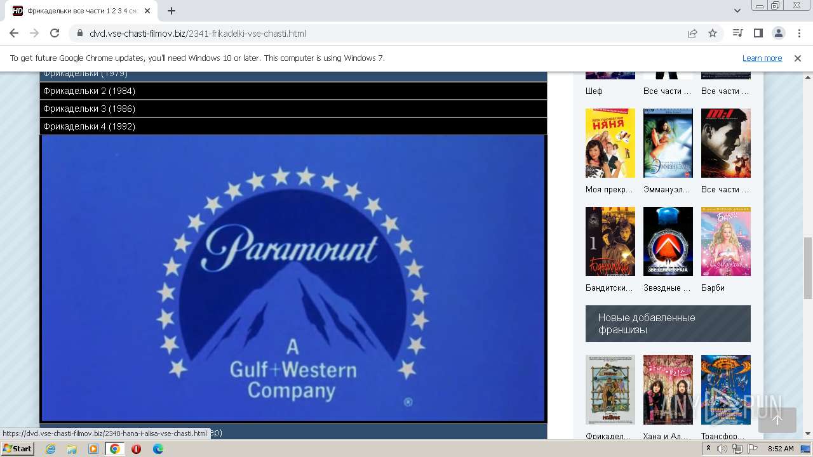The width and height of the screenshot is (813, 457).
Task: Click the scroll-to-top arrow button
Action: coord(777,420)
